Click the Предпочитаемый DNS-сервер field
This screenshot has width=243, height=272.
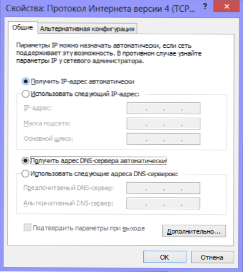[x=163, y=188]
